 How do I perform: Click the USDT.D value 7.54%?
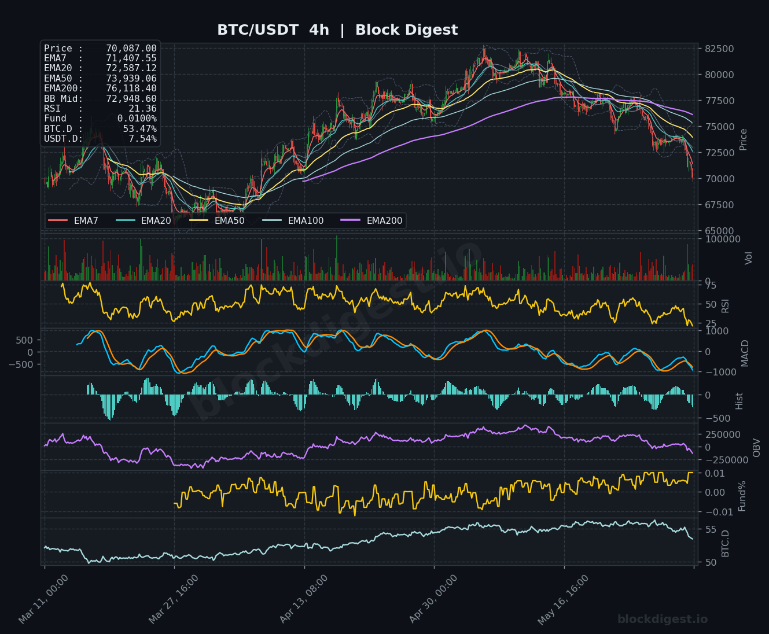142,139
